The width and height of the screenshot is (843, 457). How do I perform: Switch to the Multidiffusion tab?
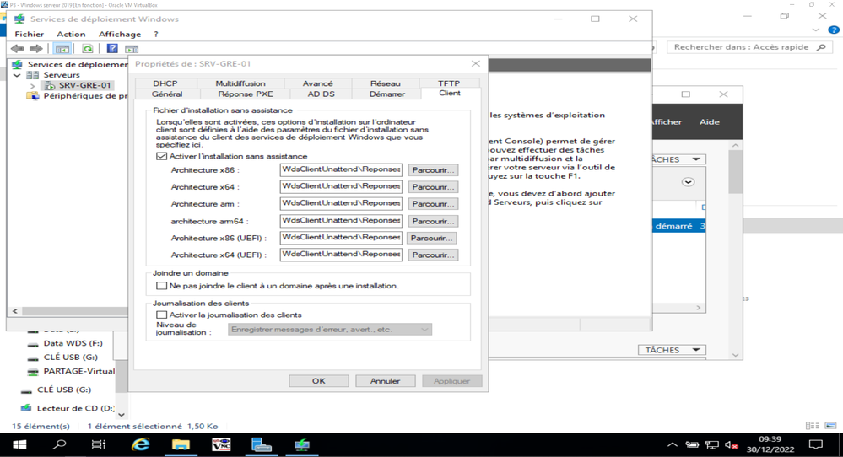point(240,83)
